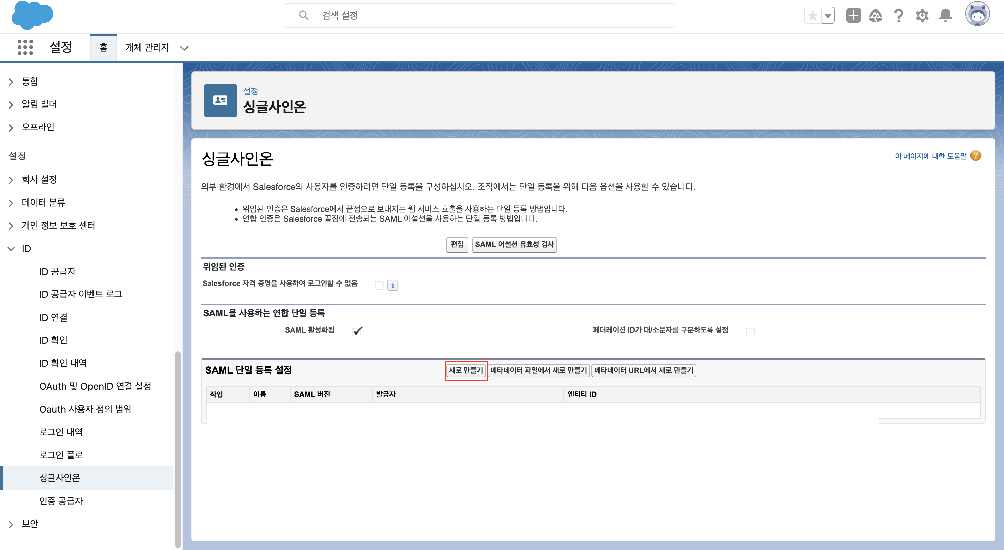
Task: Open the App Launcher dots icon
Action: pos(25,47)
